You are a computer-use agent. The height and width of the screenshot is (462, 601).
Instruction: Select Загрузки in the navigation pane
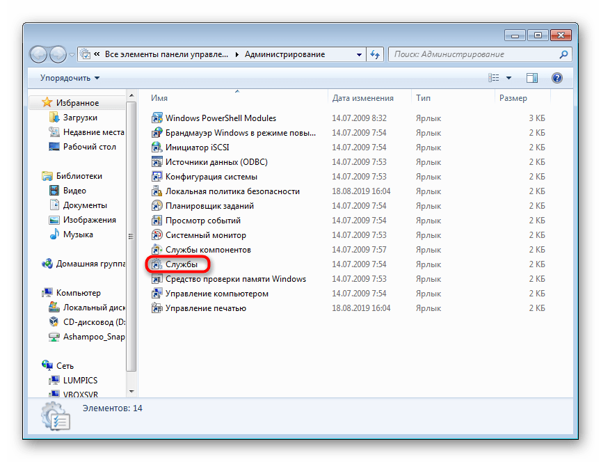[80, 118]
